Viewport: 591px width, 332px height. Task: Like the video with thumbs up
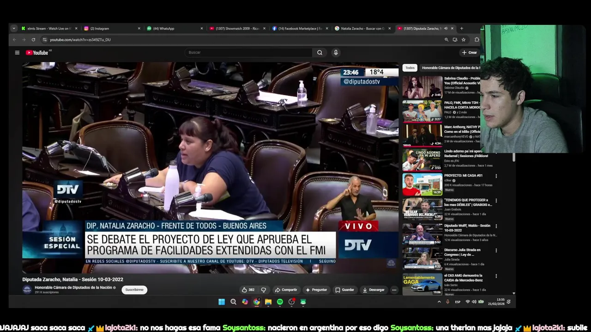pyautogui.click(x=248, y=290)
